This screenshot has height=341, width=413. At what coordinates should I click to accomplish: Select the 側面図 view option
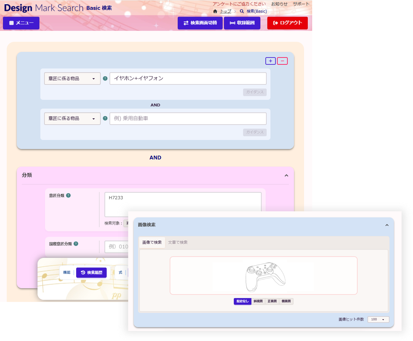[286, 301]
